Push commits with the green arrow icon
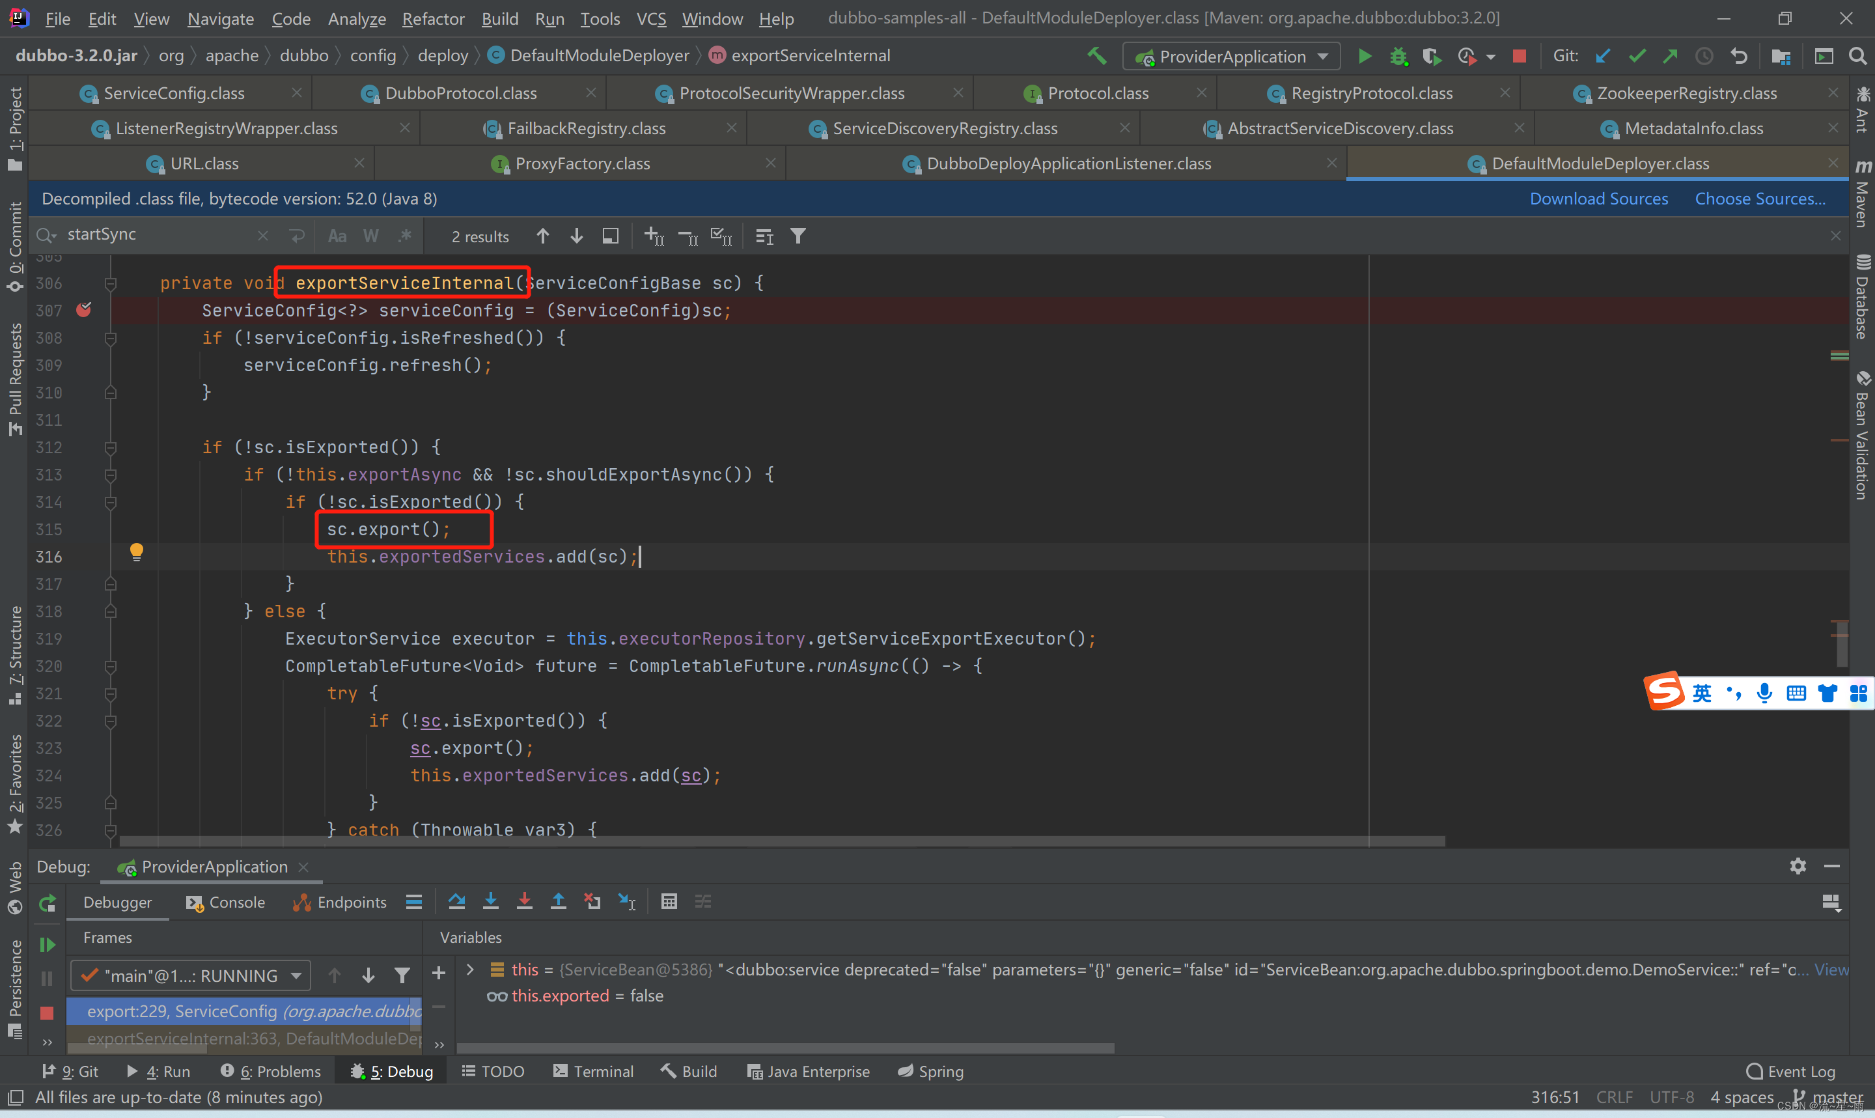Viewport: 1875px width, 1118px height. click(x=1670, y=57)
